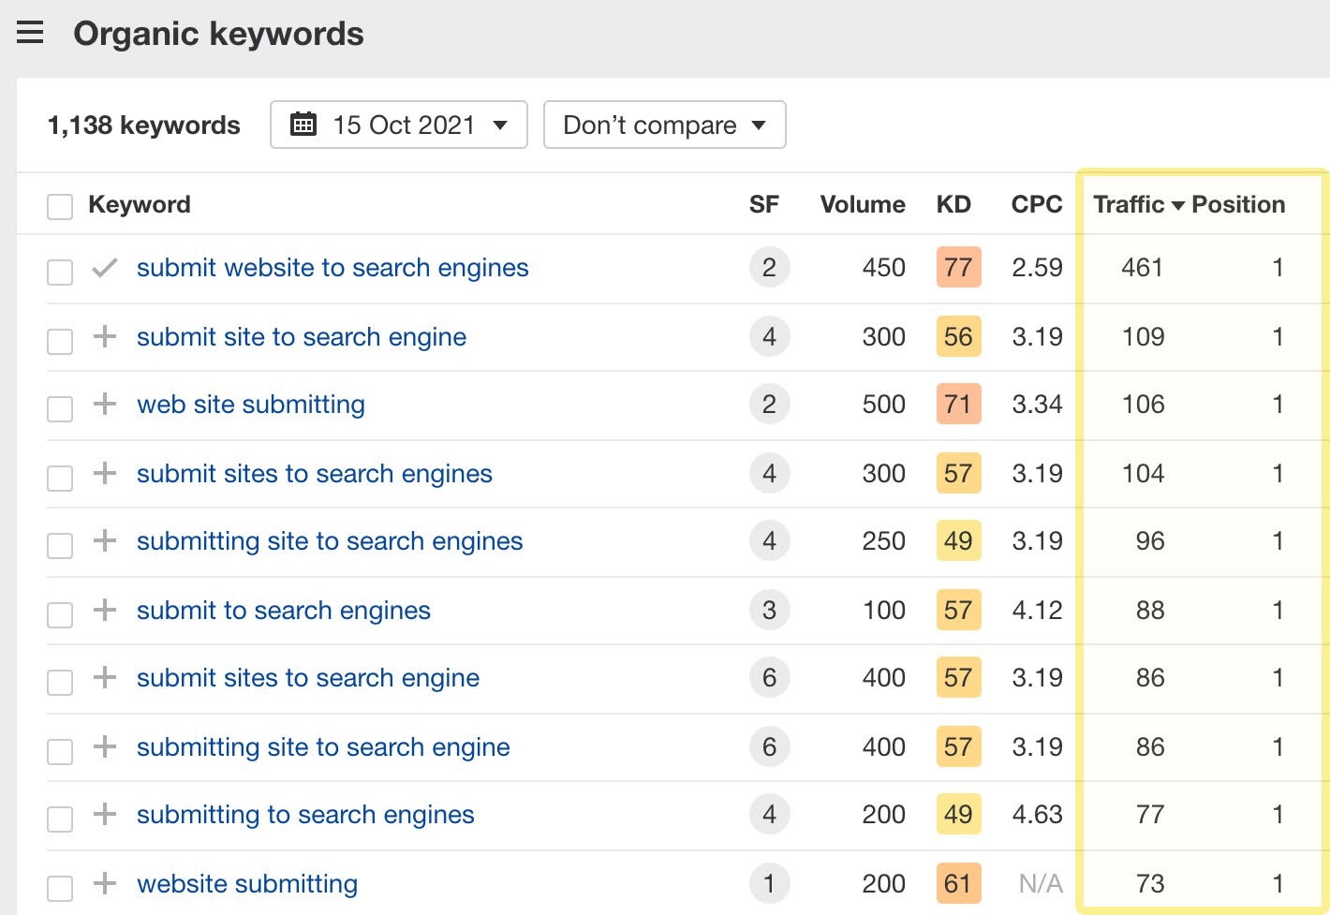Add 'web site submitting' using its plus icon

pos(104,404)
